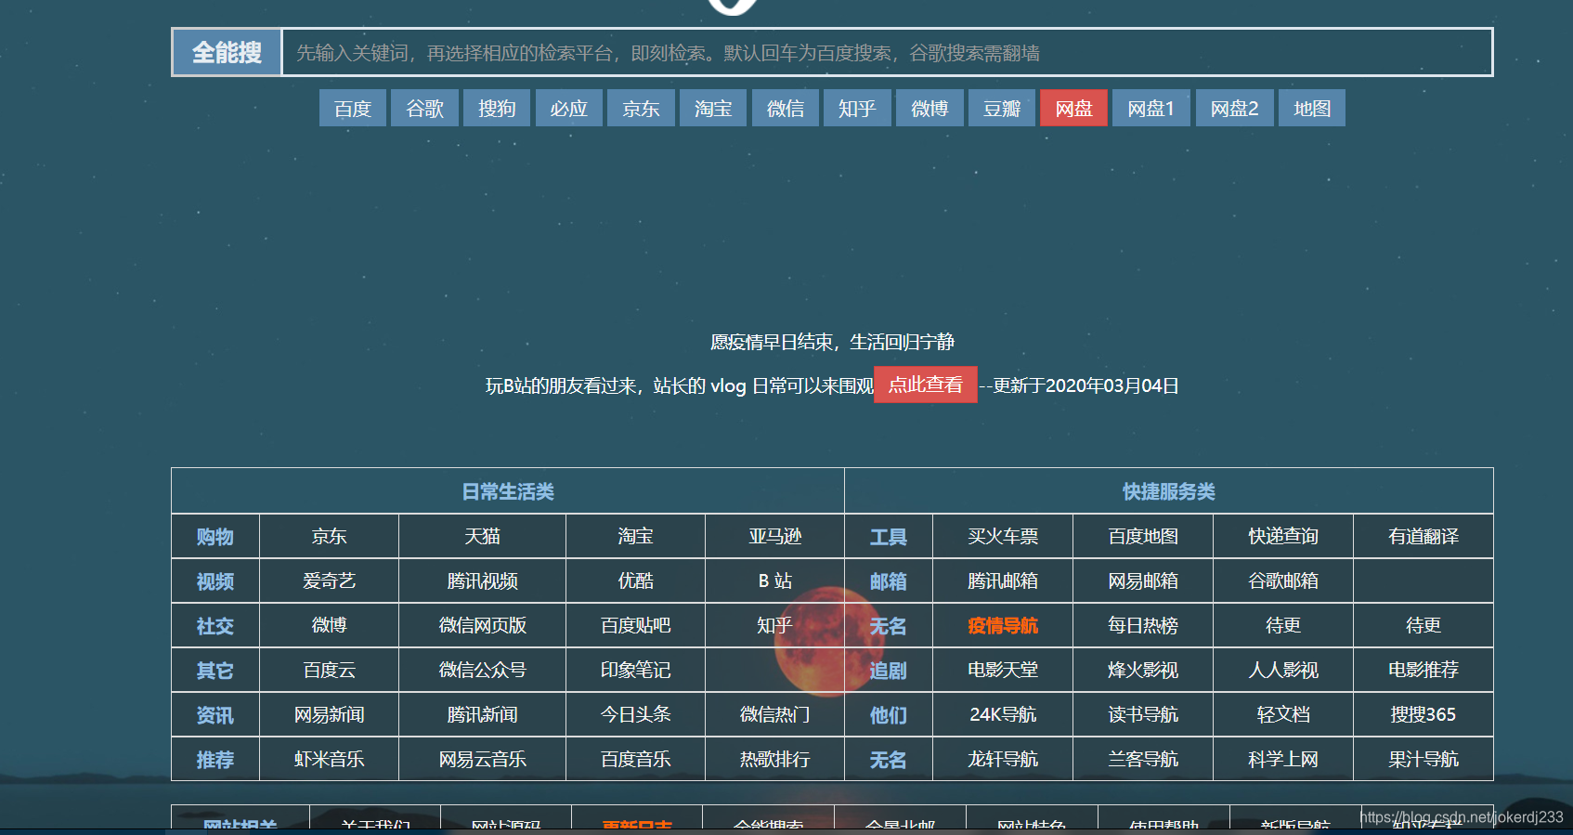Screen dimensions: 1573x835
Task: Click the 豆瓣 search button
Action: pos(1002,108)
